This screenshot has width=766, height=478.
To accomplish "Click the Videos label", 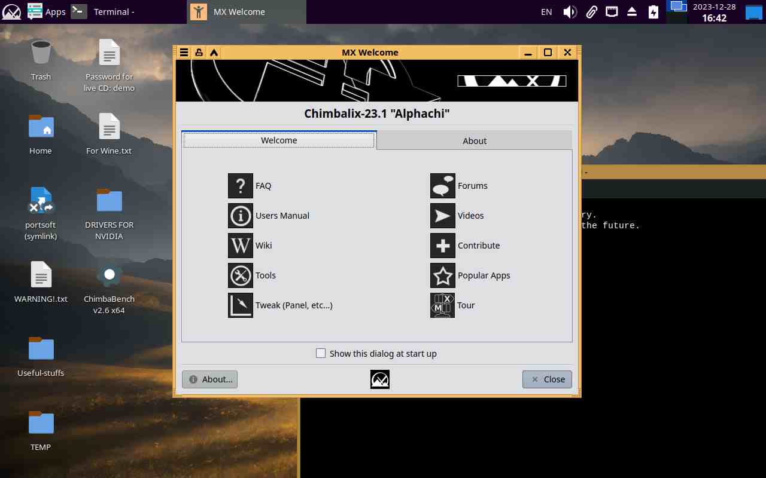I will coord(471,216).
